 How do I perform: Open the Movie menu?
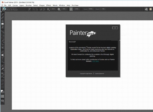(x=55, y=5)
